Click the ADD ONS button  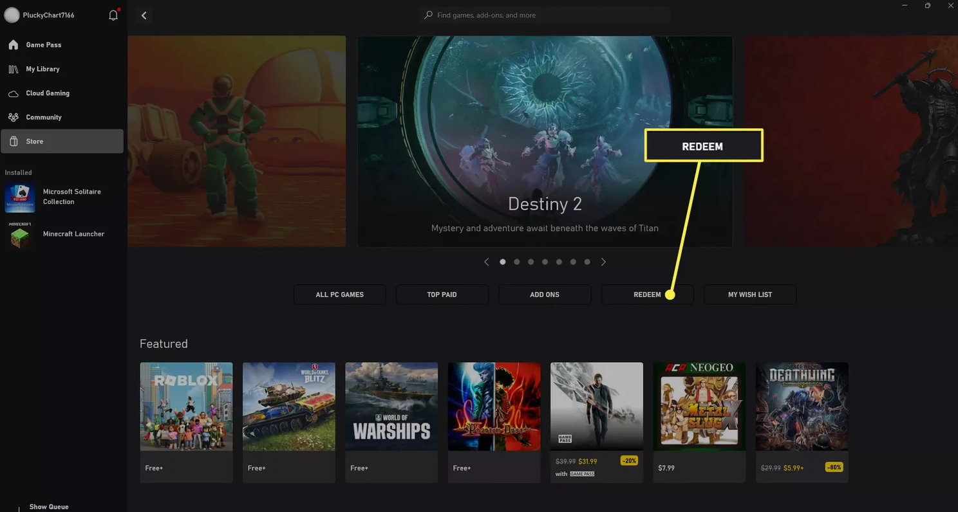(545, 295)
